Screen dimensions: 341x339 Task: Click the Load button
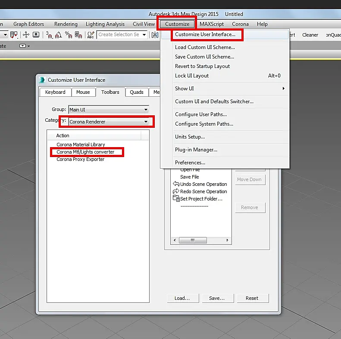pyautogui.click(x=182, y=298)
